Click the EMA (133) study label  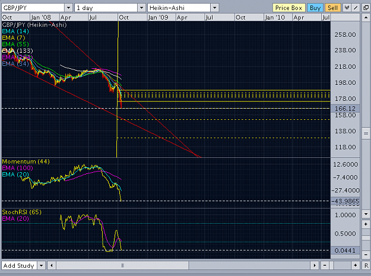[17, 50]
